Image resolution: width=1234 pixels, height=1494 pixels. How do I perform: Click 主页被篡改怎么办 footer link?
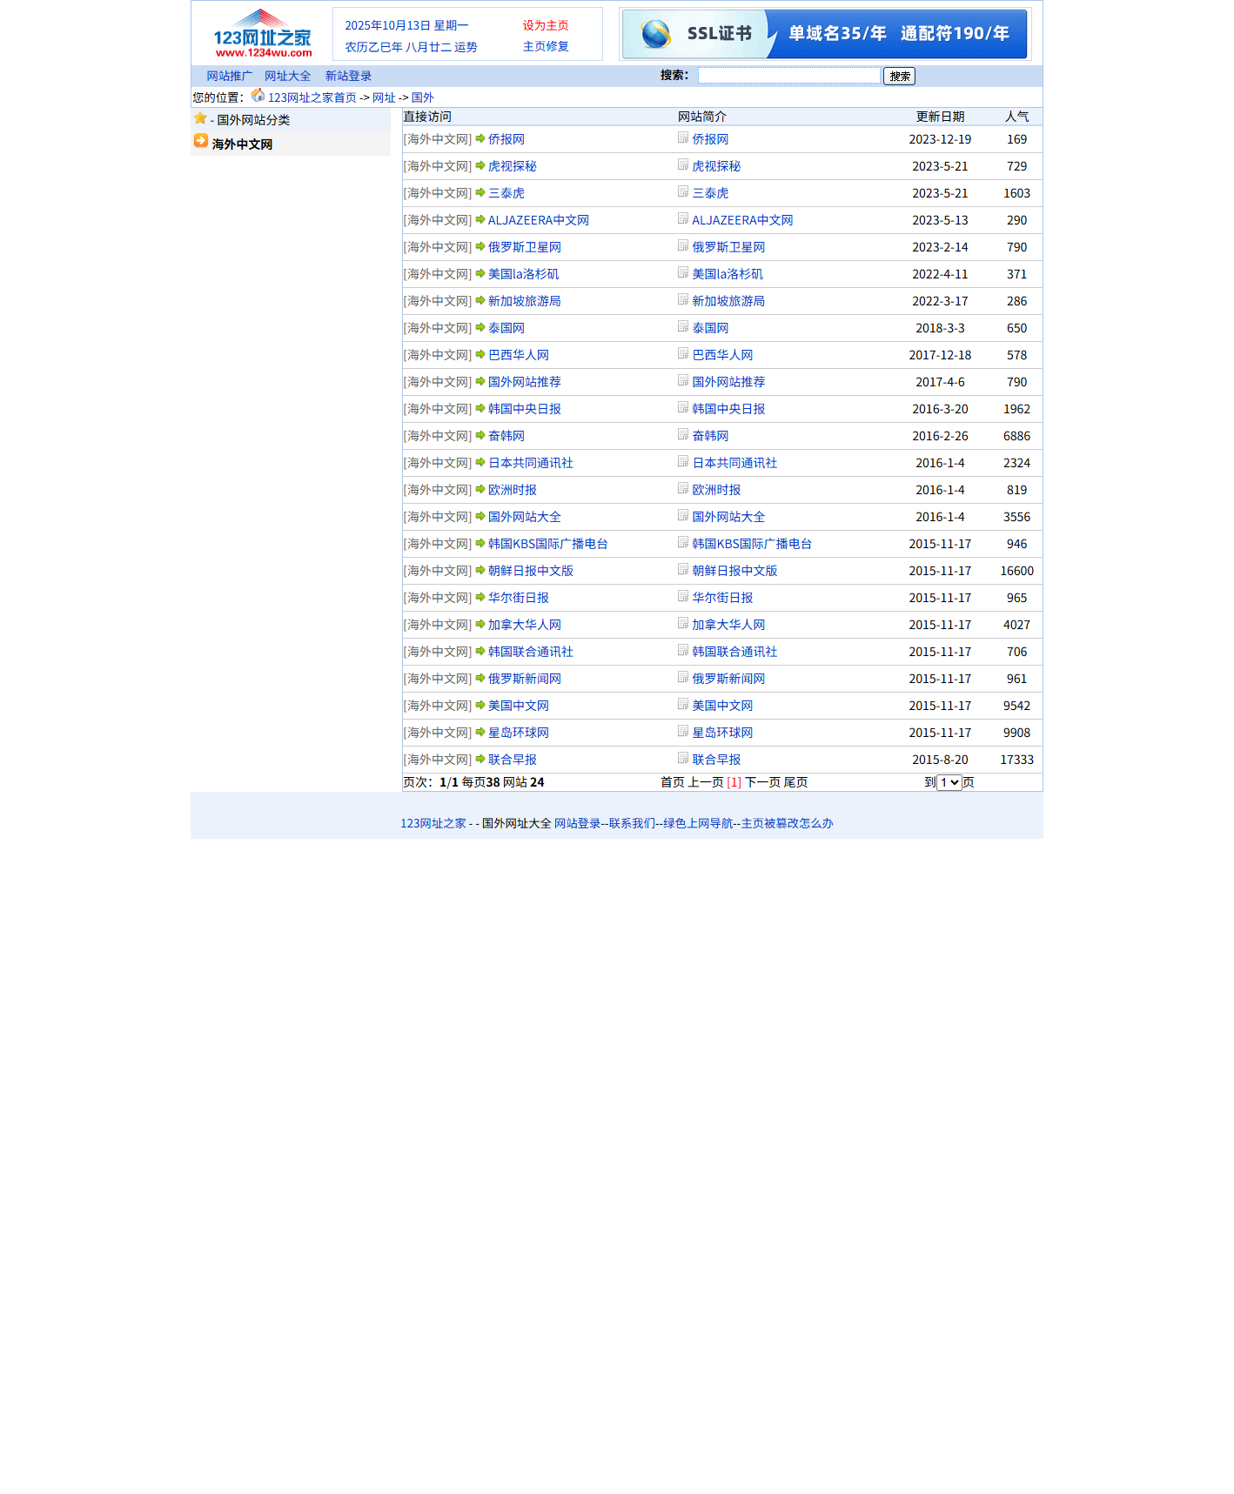coord(787,823)
